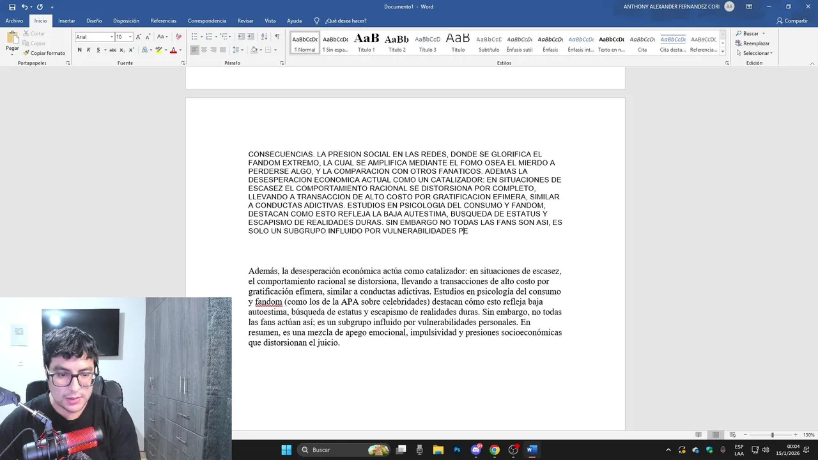Switch to the Diseño tab

pyautogui.click(x=94, y=20)
